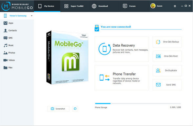
Task: Open Apps in the sidebar
Action: pos(17,23)
